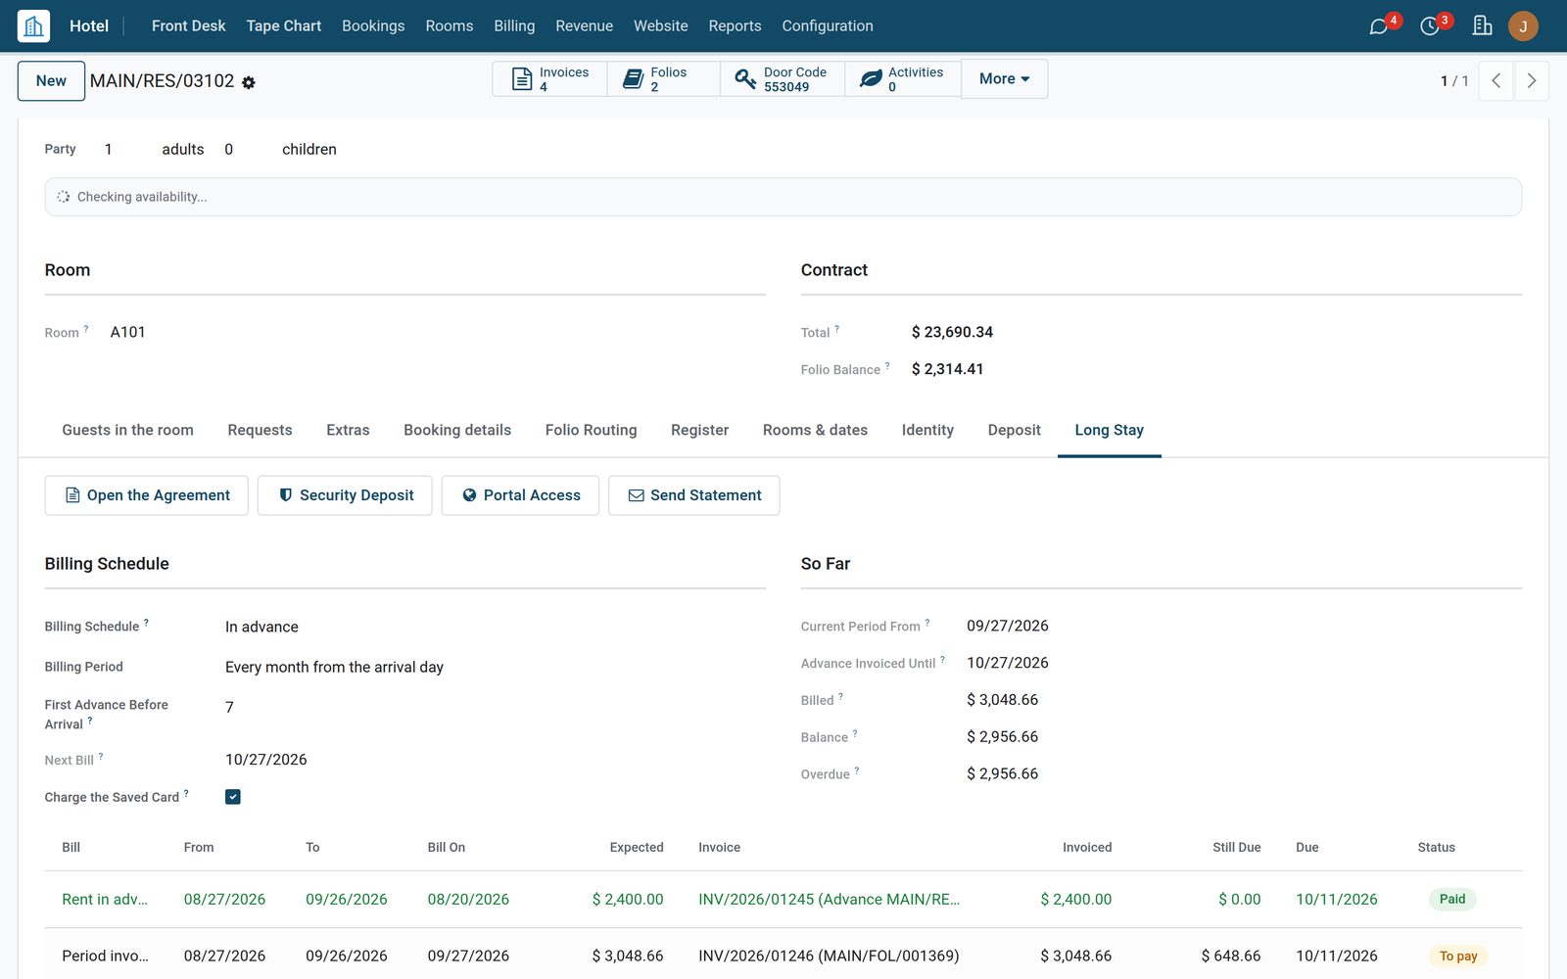Expand the More dropdown
The width and height of the screenshot is (1567, 979).
click(x=1004, y=79)
